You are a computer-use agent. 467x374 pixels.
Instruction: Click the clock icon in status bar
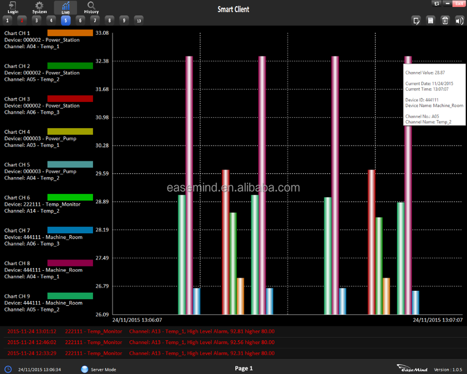point(8,369)
